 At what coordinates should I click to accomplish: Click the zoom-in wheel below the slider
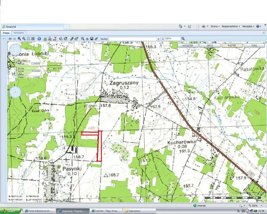[15, 92]
